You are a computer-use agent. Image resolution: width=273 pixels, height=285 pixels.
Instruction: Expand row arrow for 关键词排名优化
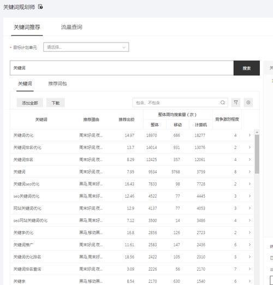(250, 147)
